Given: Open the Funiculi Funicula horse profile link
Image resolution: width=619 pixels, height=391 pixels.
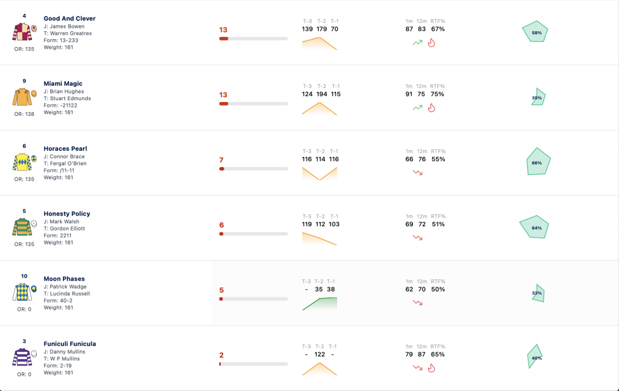Looking at the screenshot, I should coord(70,344).
